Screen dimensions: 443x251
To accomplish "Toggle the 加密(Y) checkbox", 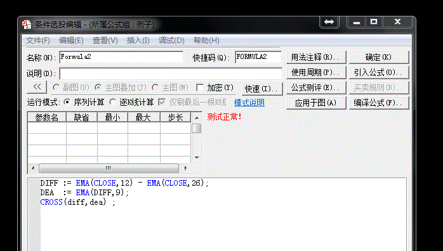I will [x=200, y=87].
